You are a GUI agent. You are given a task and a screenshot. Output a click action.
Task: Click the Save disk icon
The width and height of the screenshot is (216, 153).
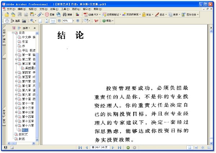[x=20, y=14]
